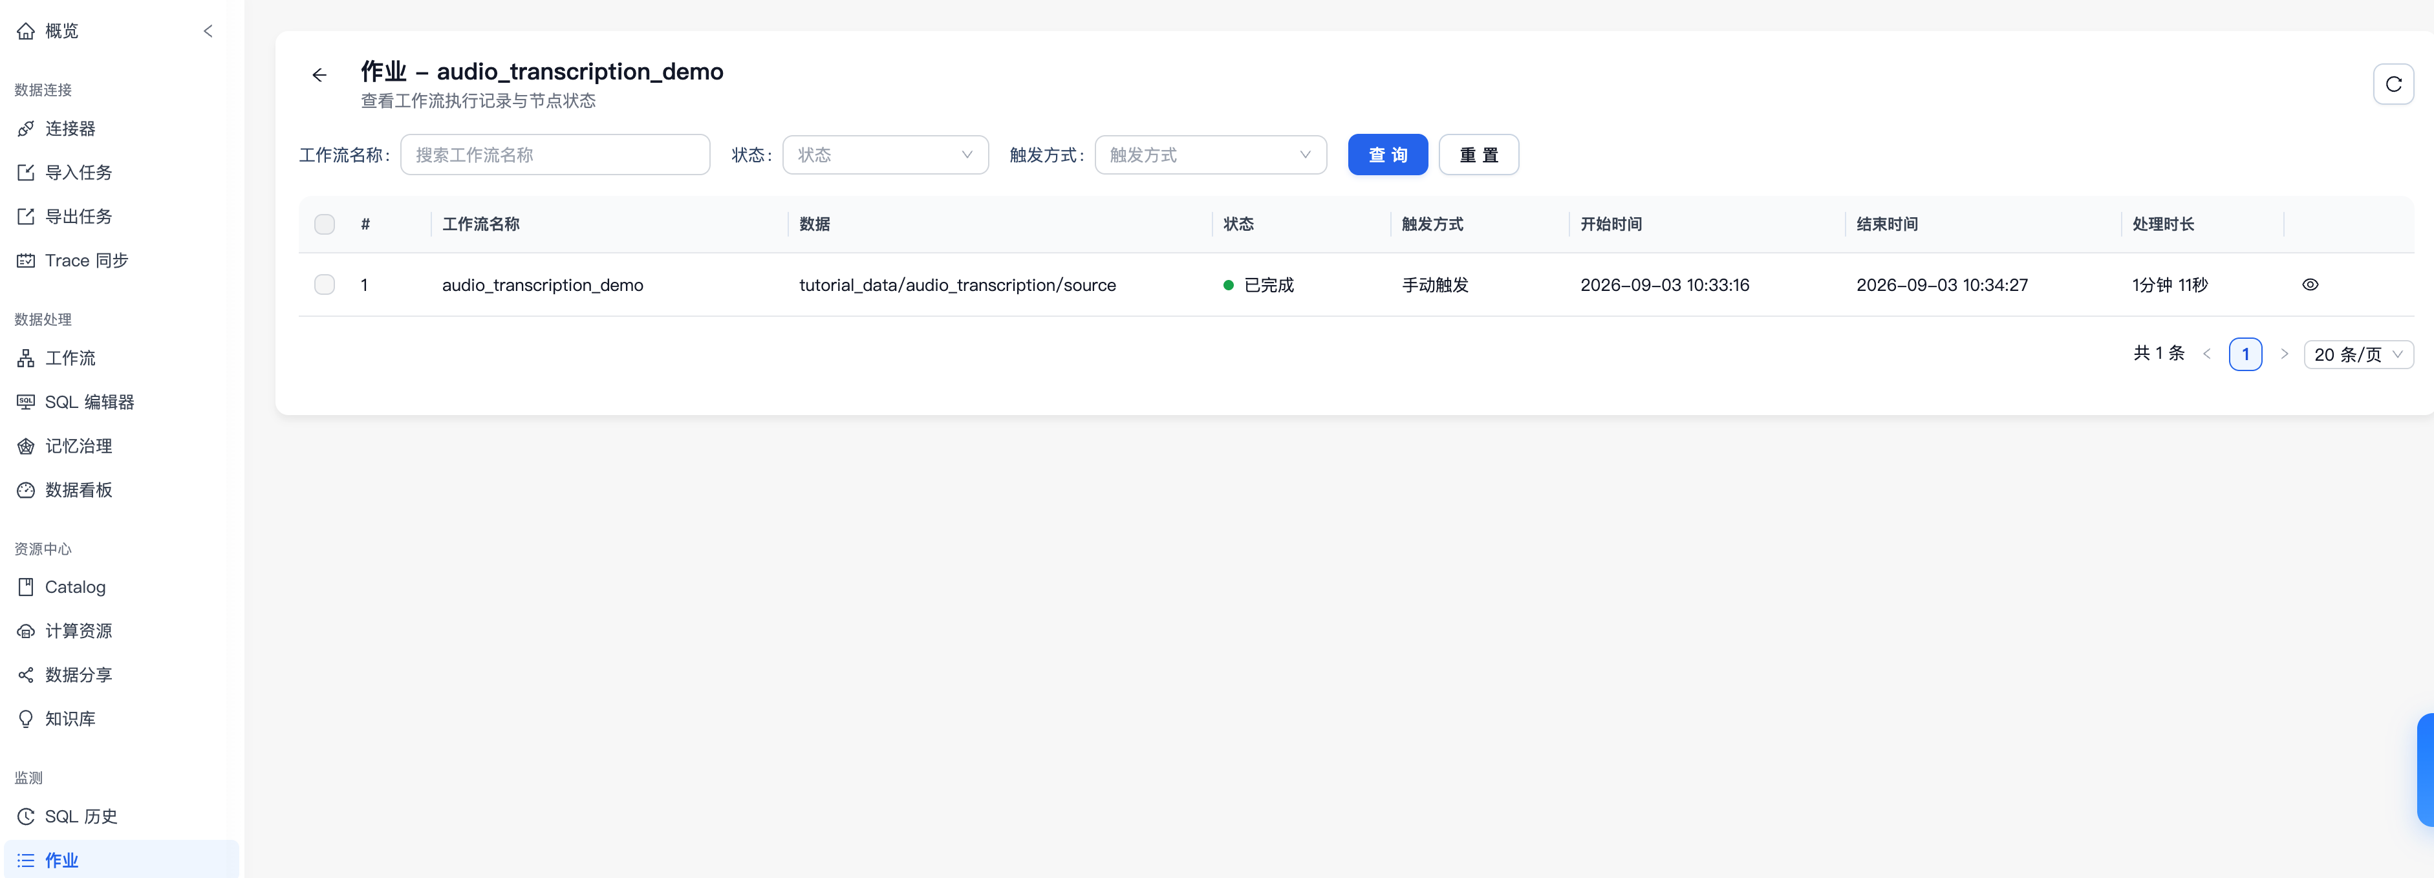Open the 20 条/页 page size dropdown
Viewport: 2434px width, 878px height.
tap(2358, 354)
